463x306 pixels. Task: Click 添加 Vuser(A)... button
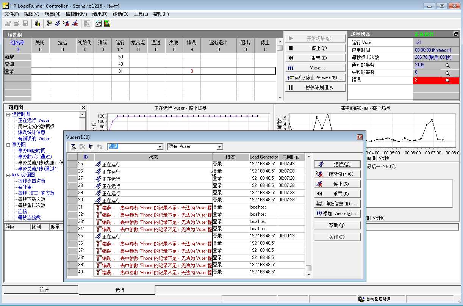coord(337,213)
